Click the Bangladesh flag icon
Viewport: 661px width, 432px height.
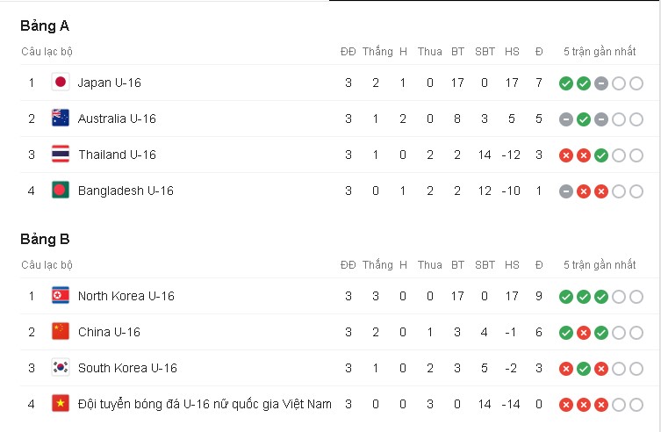(x=61, y=190)
